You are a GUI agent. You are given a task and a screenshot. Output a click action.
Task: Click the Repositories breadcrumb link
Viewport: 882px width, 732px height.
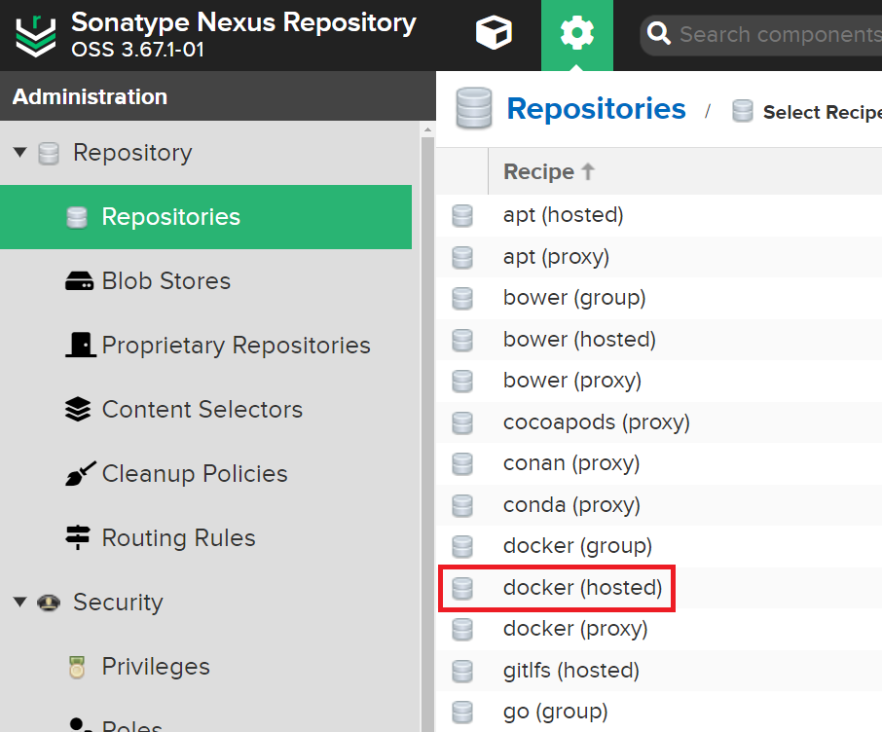click(596, 109)
